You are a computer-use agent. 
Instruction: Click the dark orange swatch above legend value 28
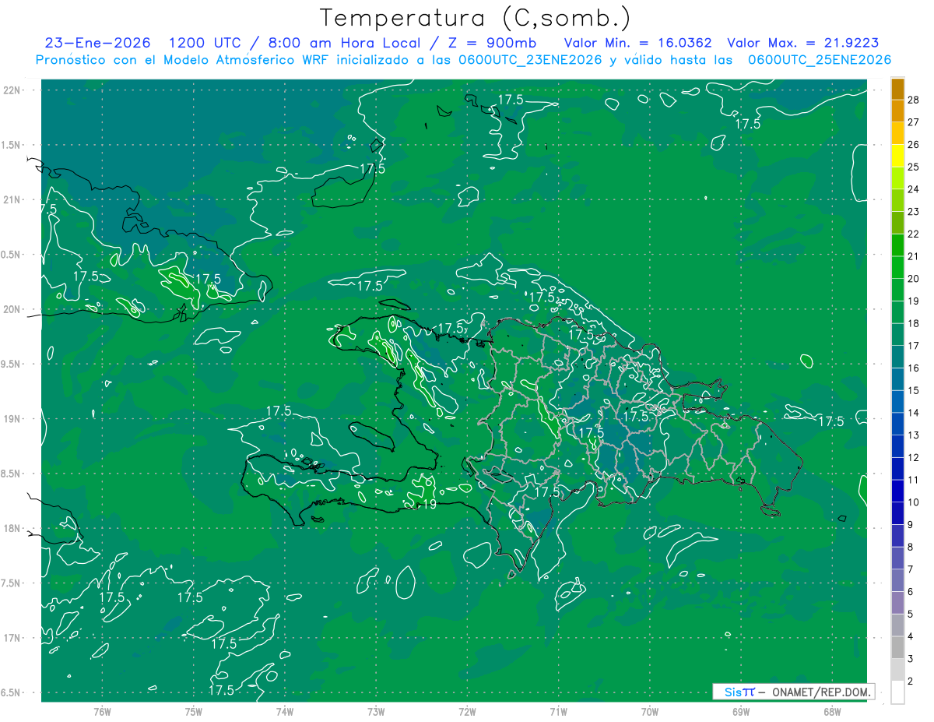[897, 89]
